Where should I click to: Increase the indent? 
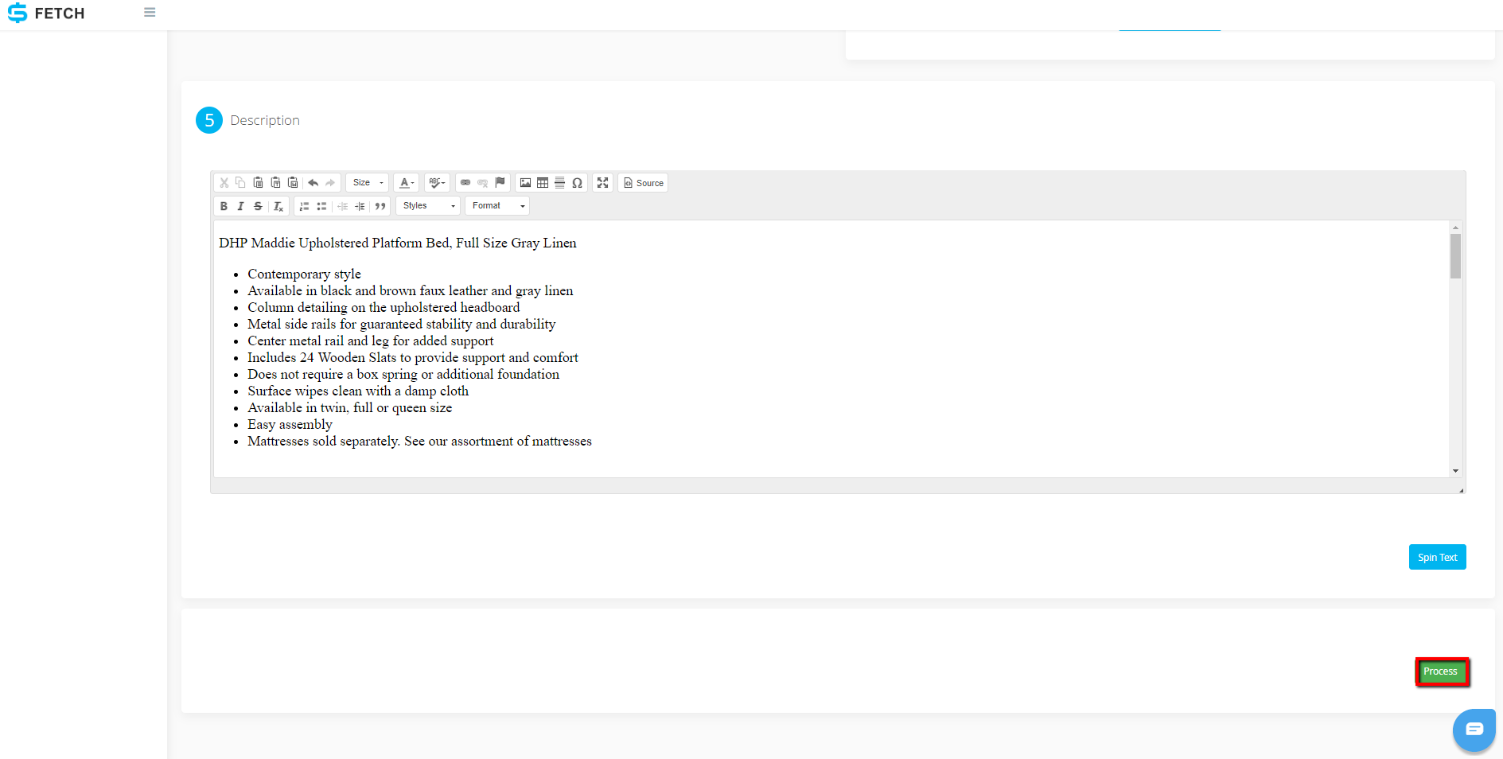(360, 206)
